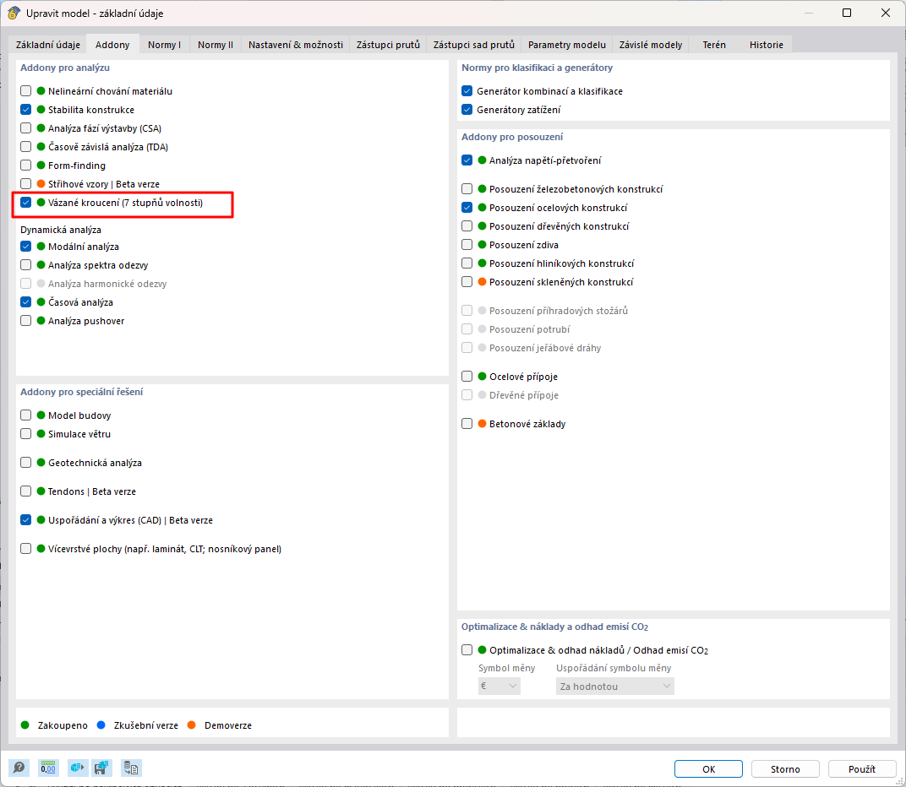Click Addony pro speciální řešení heading
This screenshot has width=906, height=787.
point(81,392)
